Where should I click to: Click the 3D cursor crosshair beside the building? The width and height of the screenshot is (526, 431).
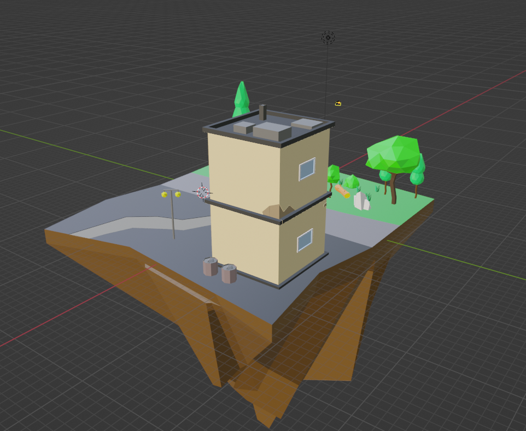[x=203, y=192]
